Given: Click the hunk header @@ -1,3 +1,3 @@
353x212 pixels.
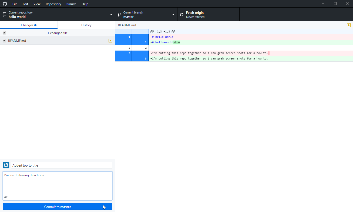Looking at the screenshot, I should tap(163, 32).
